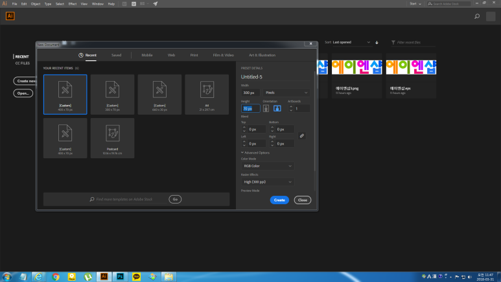Click the Create button
This screenshot has width=501, height=282.
point(279,200)
